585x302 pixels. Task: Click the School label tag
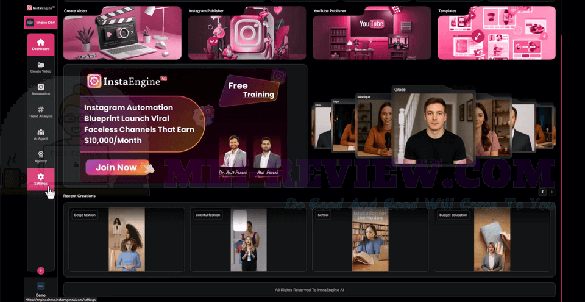point(323,215)
